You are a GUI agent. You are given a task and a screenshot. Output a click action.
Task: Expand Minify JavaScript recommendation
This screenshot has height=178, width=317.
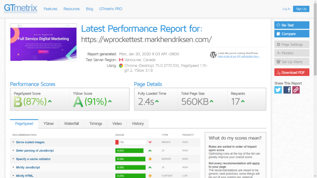click(x=14, y=167)
